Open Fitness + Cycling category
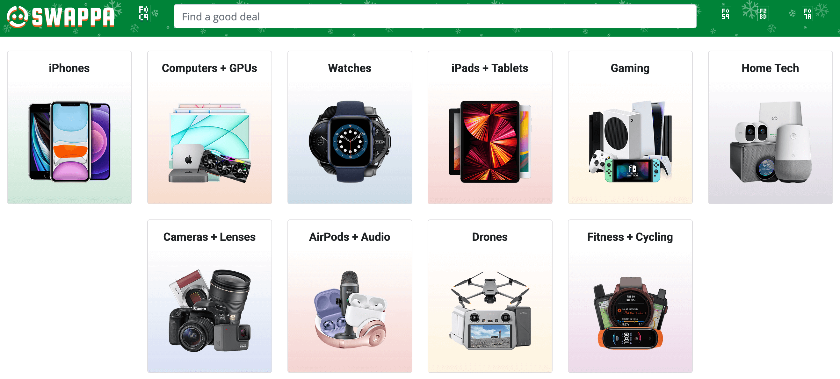The height and width of the screenshot is (379, 840). [630, 296]
